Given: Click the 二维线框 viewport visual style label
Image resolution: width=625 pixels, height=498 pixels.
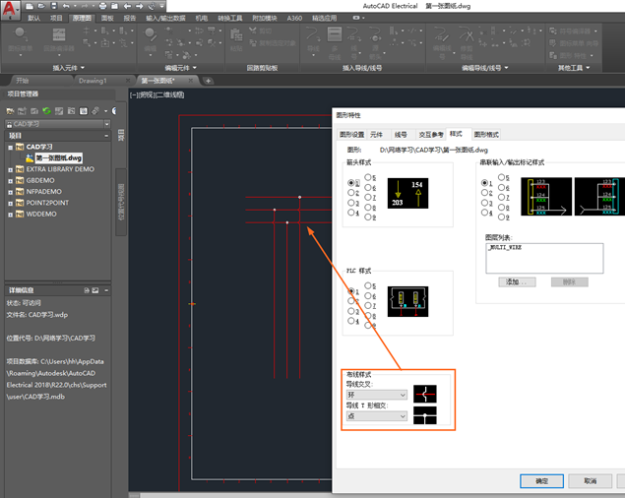Looking at the screenshot, I should (x=170, y=94).
